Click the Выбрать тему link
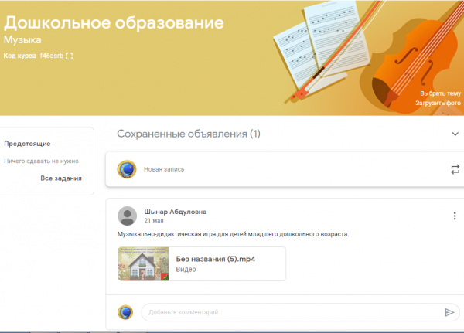 pos(440,93)
